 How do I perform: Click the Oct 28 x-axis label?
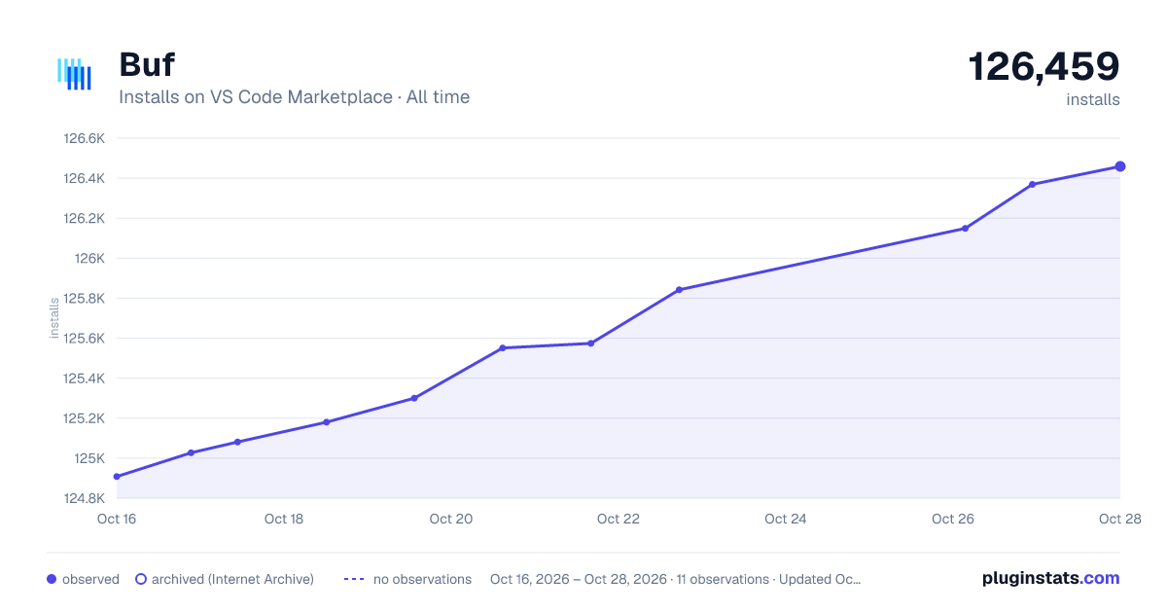1119,519
